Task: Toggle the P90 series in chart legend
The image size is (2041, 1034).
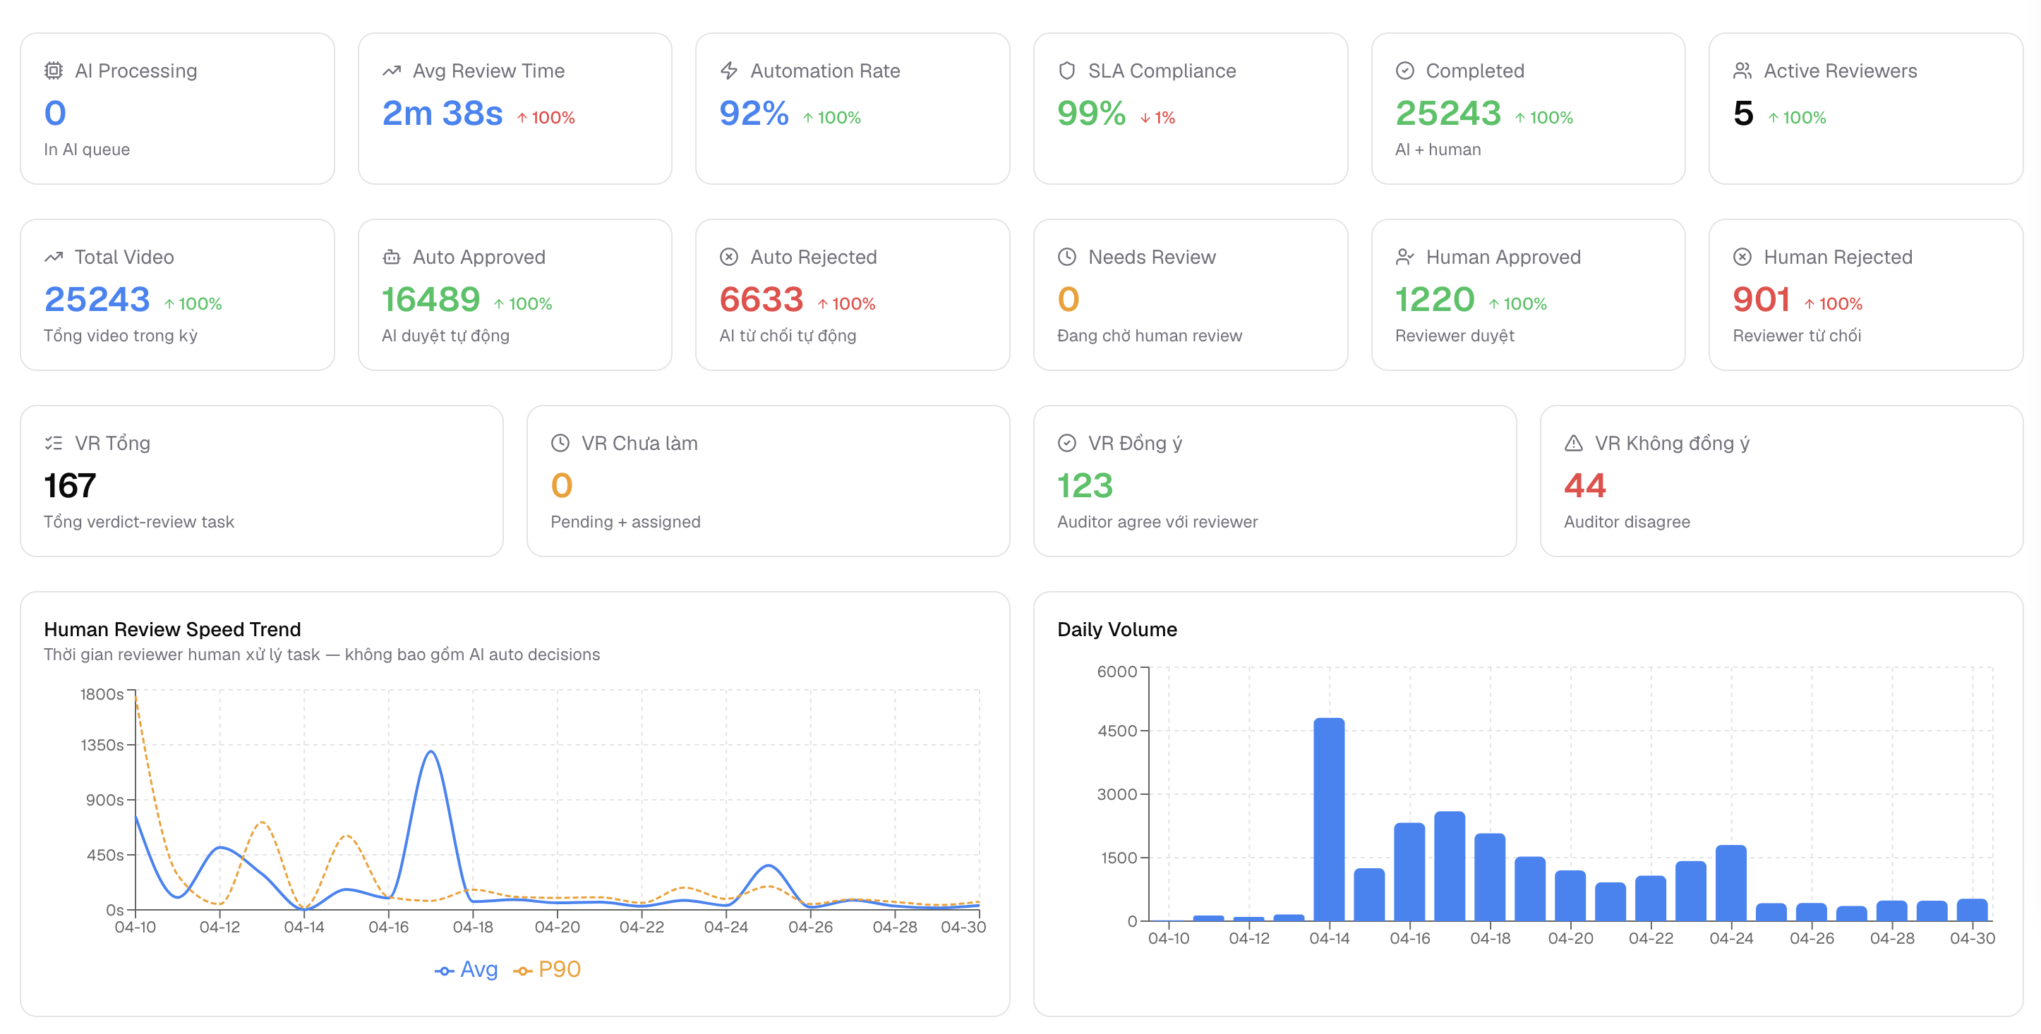Action: coord(547,969)
